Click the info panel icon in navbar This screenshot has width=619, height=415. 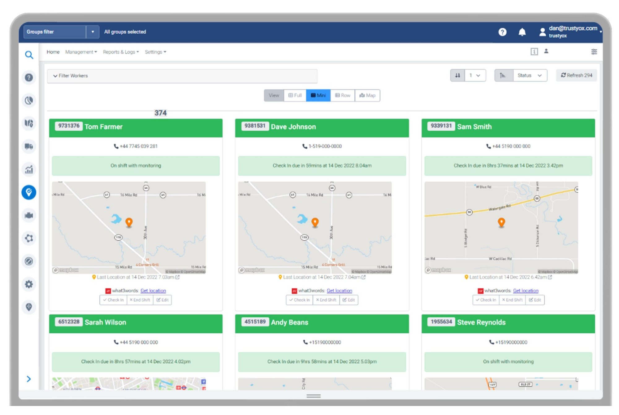tap(534, 52)
